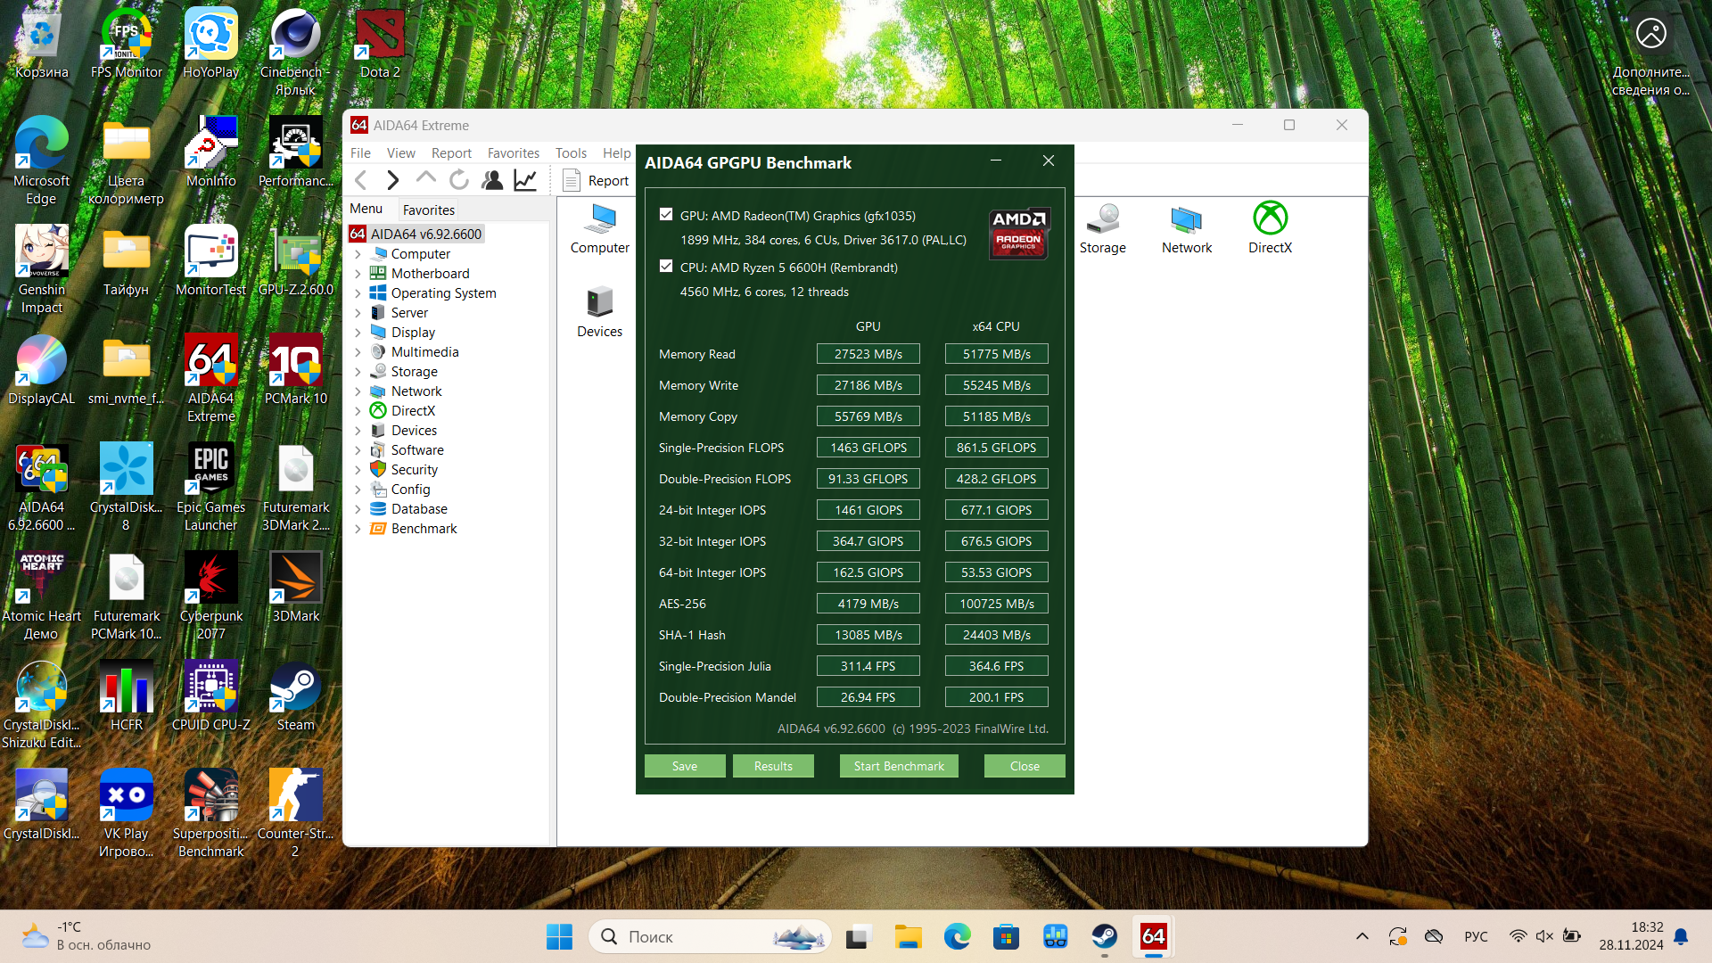Click the Start Benchmark button

pyautogui.click(x=898, y=766)
